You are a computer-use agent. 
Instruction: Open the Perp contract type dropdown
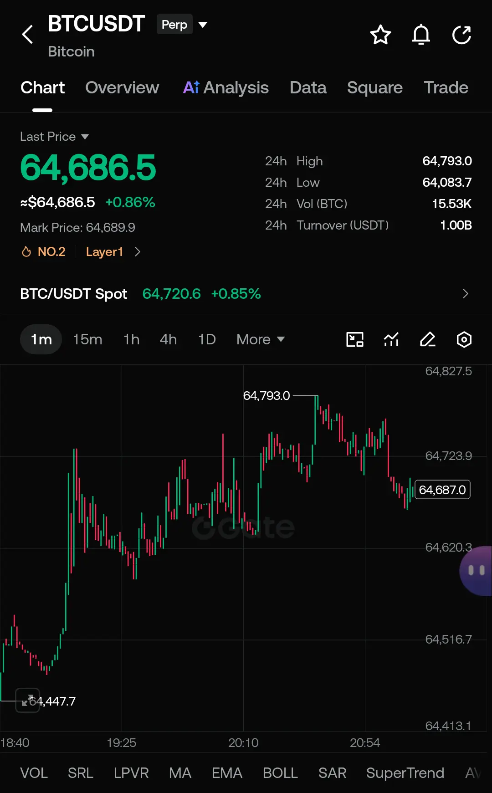click(182, 25)
